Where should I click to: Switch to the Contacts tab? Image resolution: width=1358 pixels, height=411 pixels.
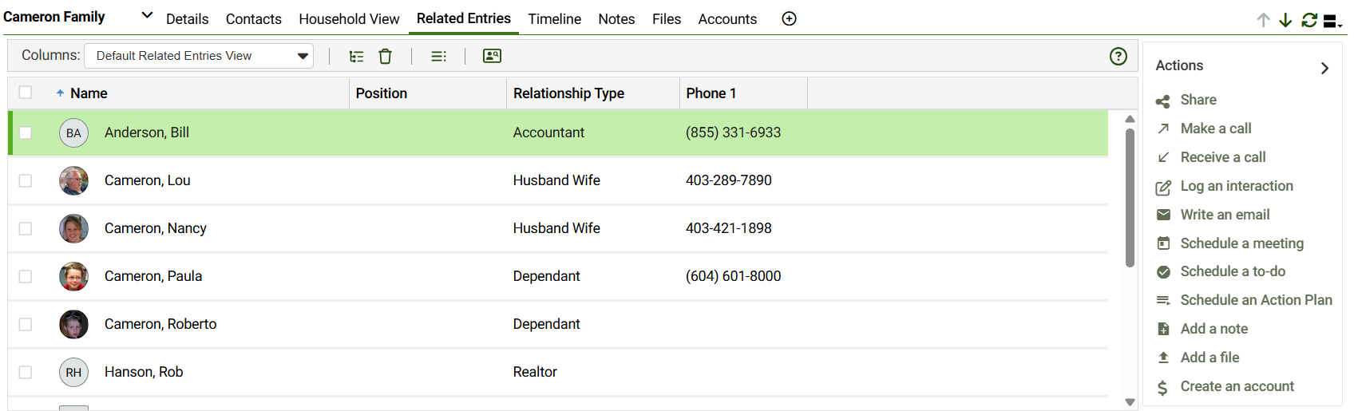pos(253,19)
